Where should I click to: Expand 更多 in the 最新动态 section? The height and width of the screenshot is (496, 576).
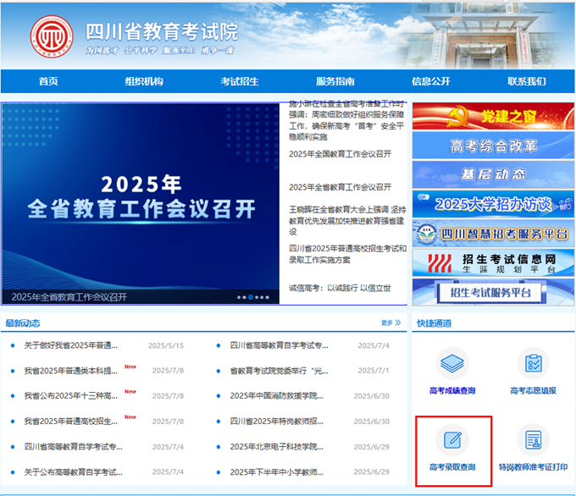[x=390, y=322]
